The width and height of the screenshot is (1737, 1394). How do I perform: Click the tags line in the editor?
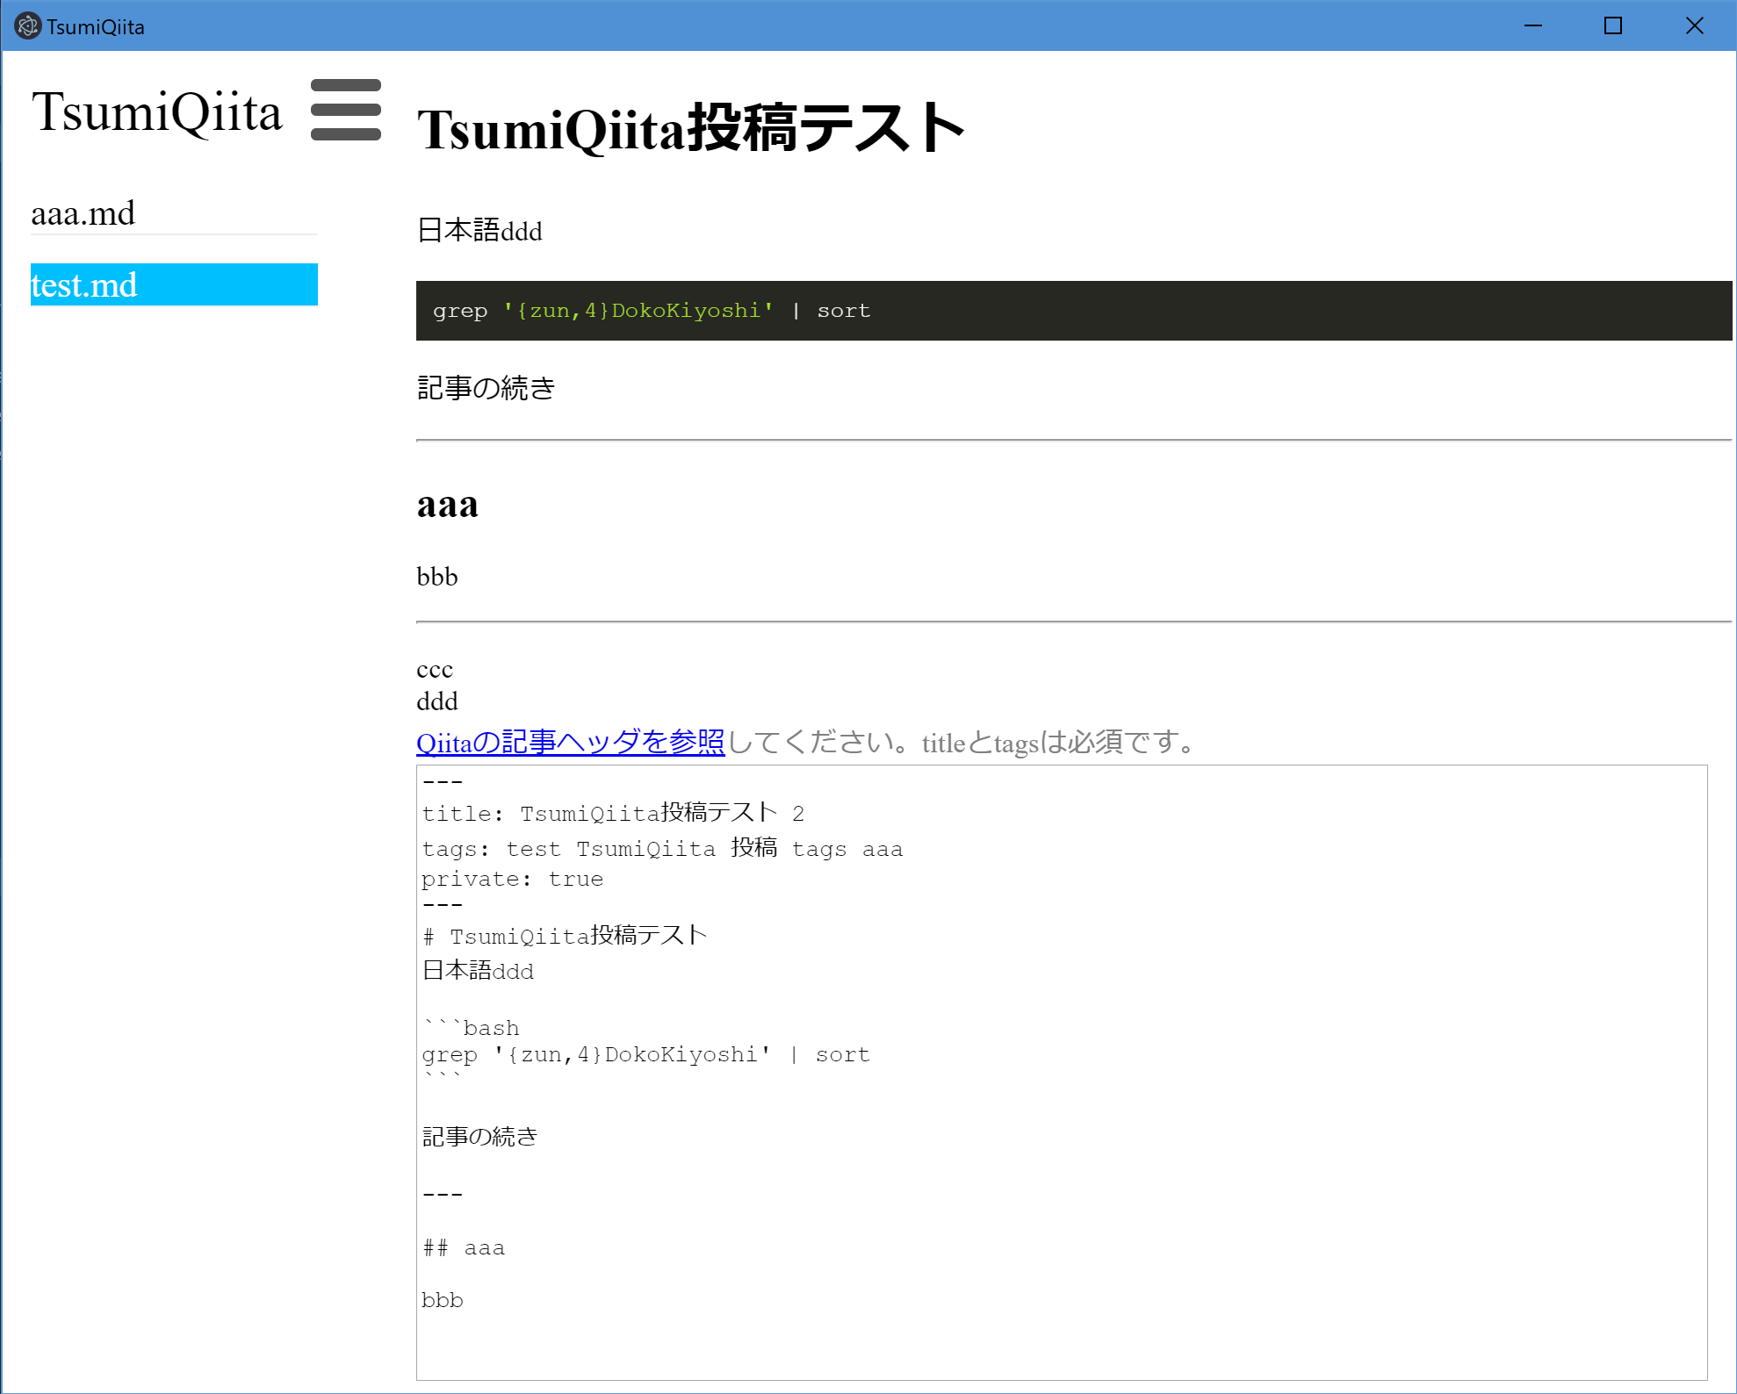pos(661,849)
